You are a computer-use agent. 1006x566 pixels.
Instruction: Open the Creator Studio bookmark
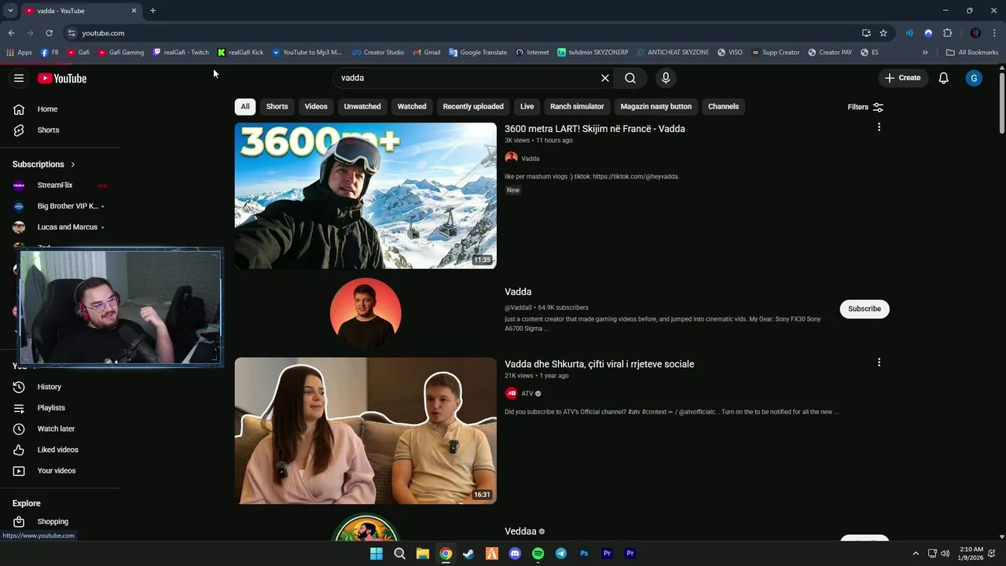378,53
